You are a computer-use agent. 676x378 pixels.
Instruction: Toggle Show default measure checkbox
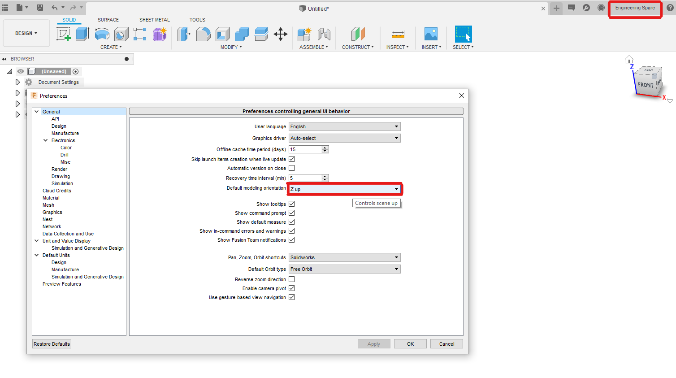point(291,222)
